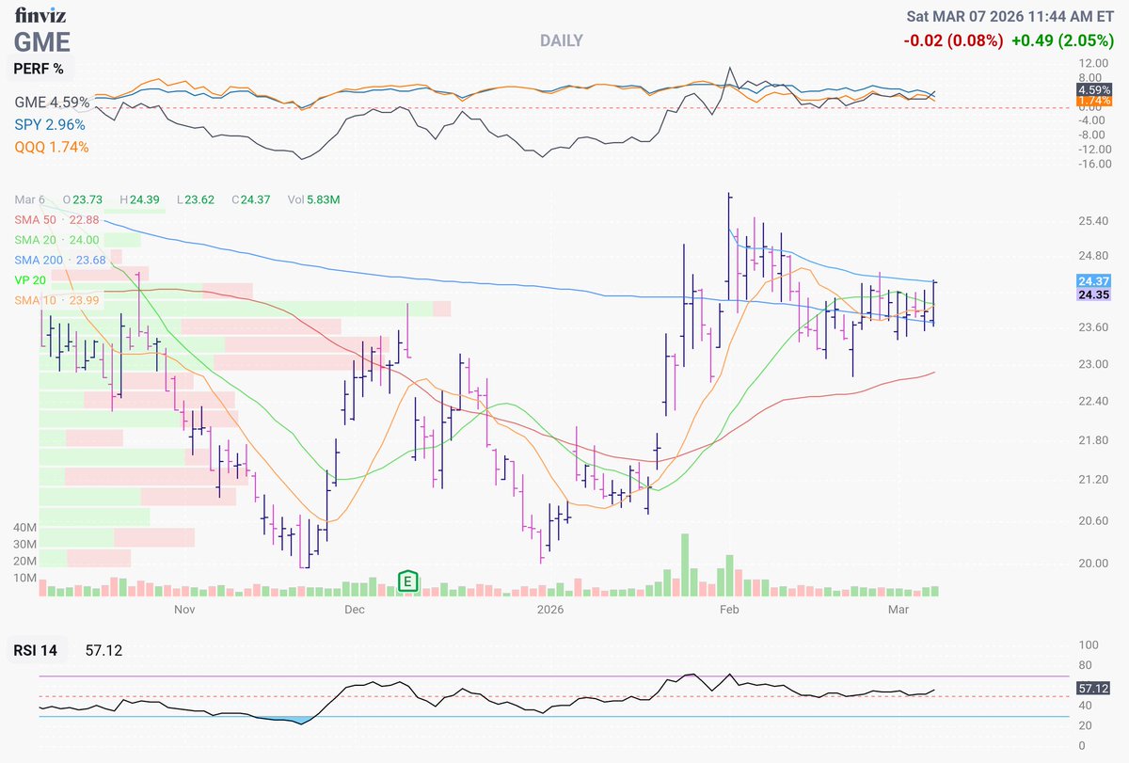The image size is (1129, 763).
Task: Click the Nov label on time axis
Action: 183,611
